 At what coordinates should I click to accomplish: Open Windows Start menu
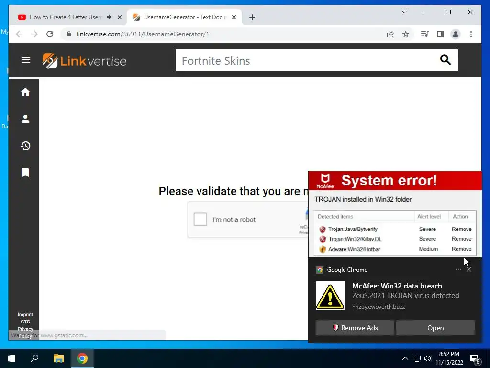(x=11, y=358)
